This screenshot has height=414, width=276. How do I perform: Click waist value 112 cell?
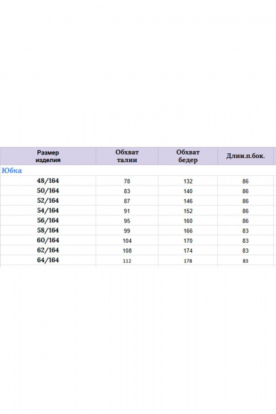[x=127, y=261]
